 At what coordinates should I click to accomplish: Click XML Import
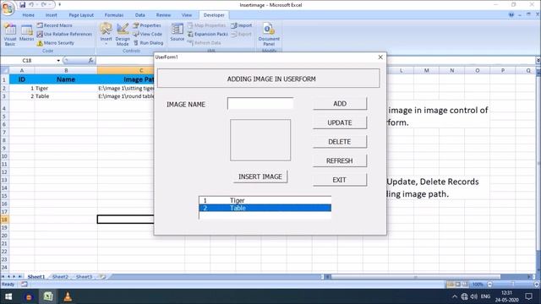(242, 25)
